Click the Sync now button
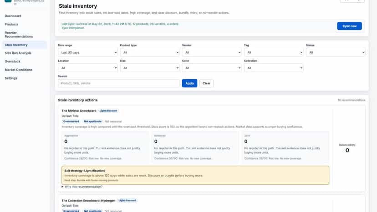Image resolution: width=377 pixels, height=212 pixels. tap(349, 26)
